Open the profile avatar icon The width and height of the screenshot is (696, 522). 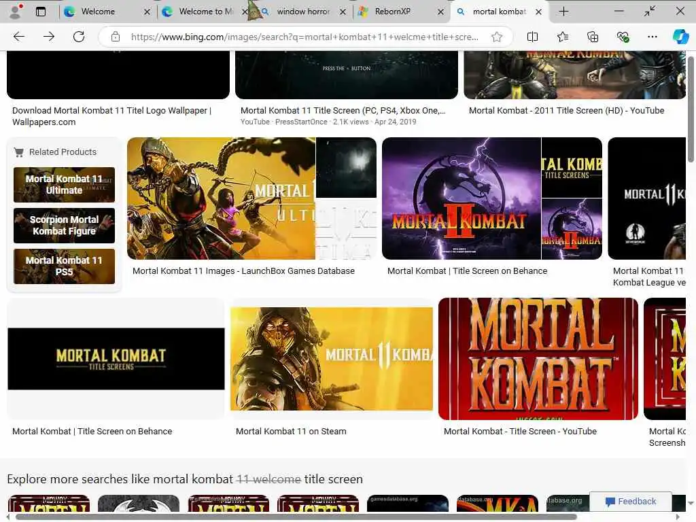[16, 12]
